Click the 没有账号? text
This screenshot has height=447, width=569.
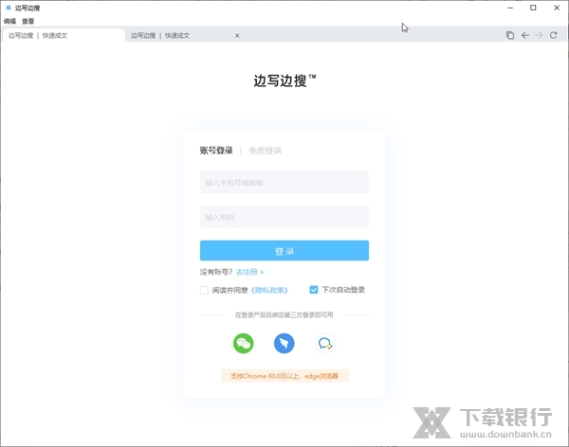click(x=216, y=272)
